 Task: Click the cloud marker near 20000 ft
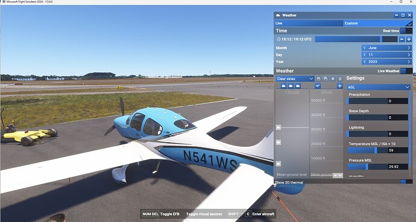coord(279,143)
